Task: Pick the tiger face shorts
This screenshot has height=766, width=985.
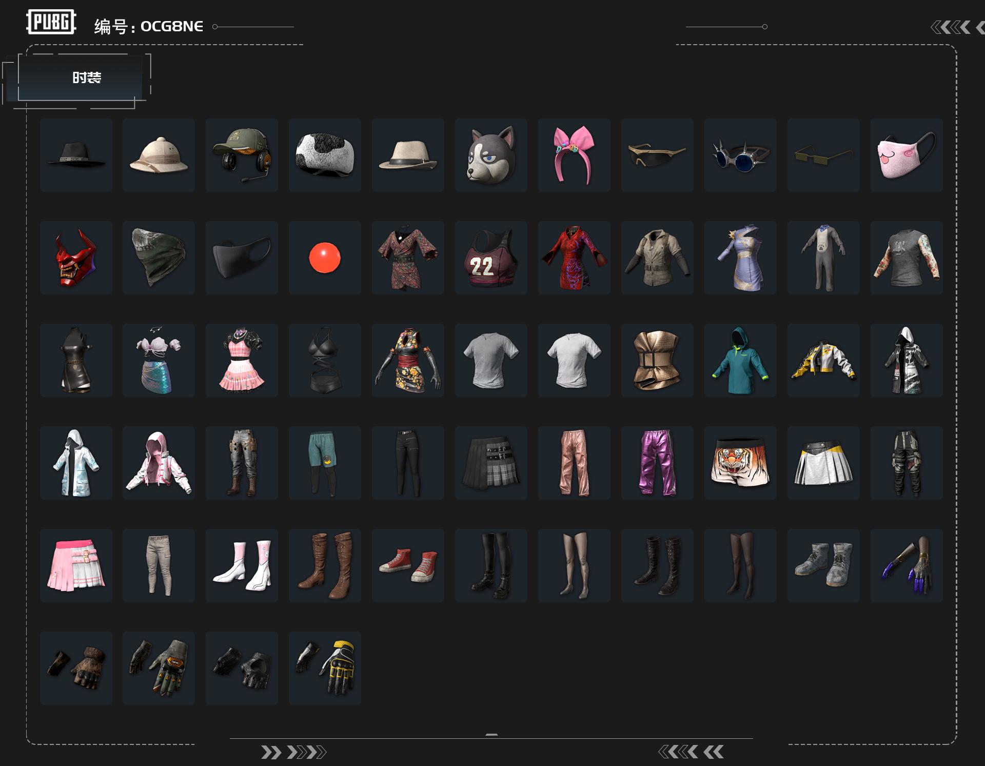Action: 740,463
